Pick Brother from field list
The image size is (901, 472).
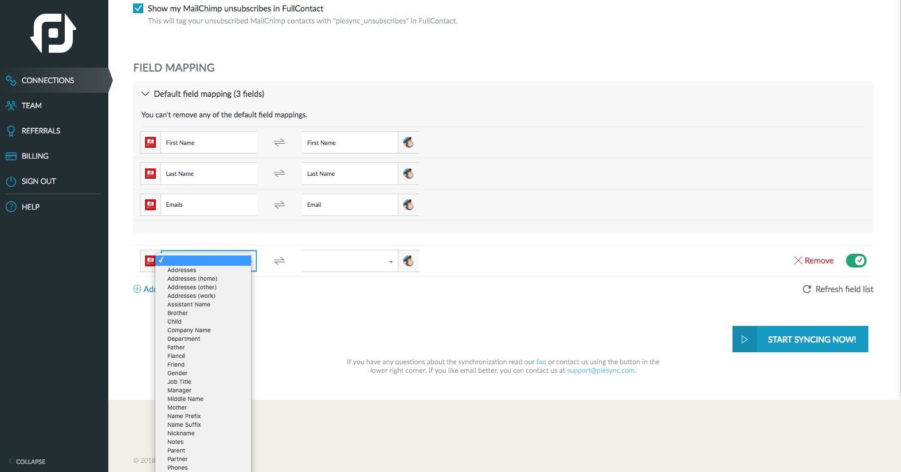click(203, 313)
